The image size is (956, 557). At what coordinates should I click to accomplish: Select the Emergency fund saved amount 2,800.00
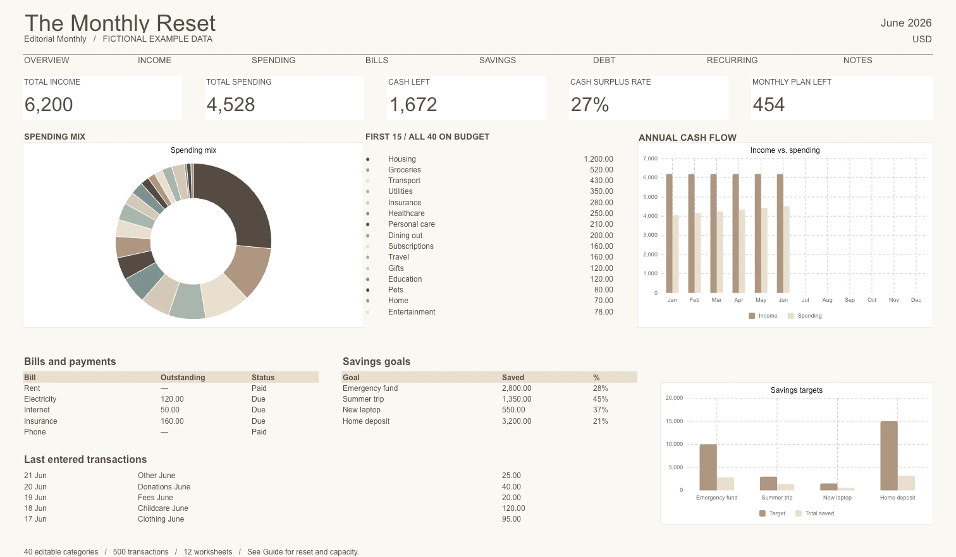click(517, 388)
